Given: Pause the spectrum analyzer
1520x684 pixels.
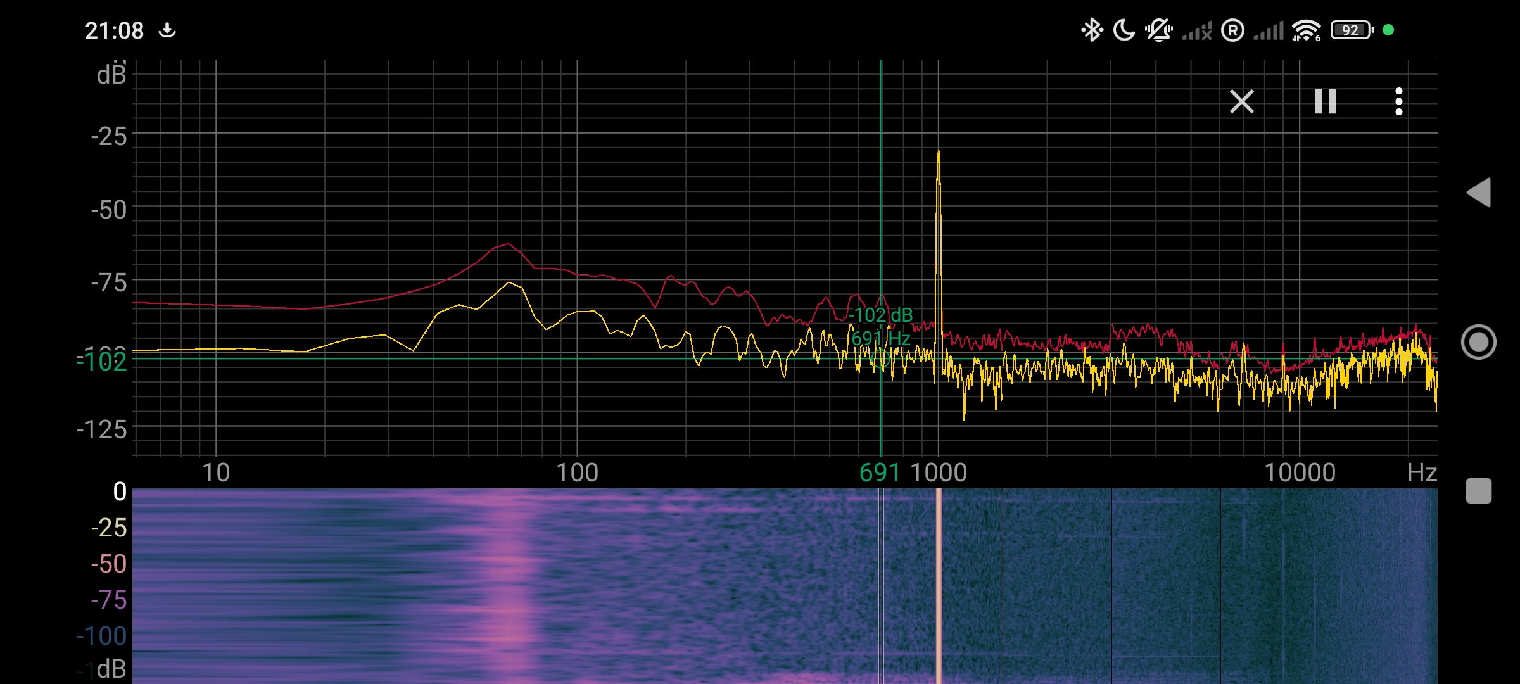Looking at the screenshot, I should click(1325, 101).
